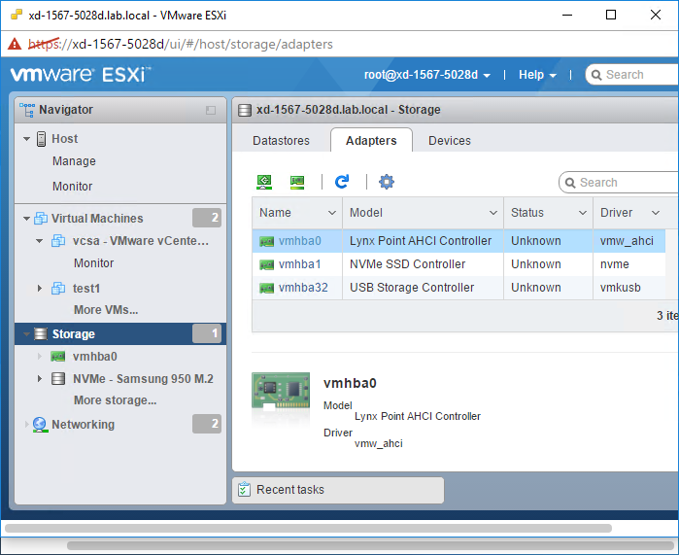Switch to the Devices tab
The image size is (679, 555).
[450, 141]
